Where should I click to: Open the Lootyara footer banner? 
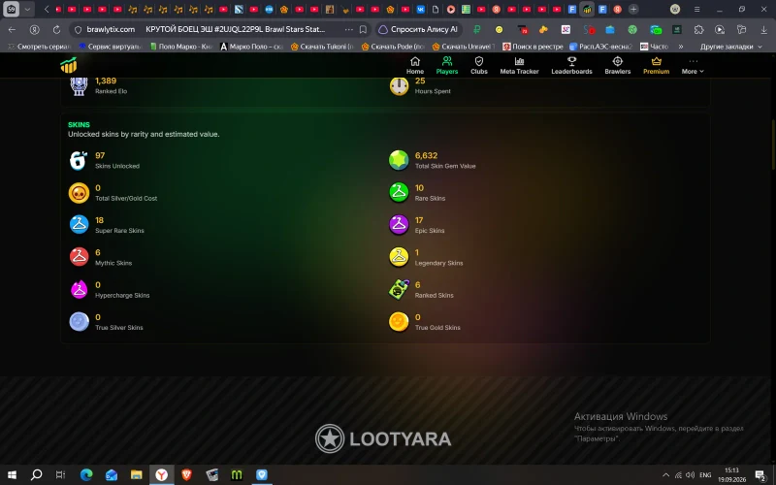[x=383, y=438]
